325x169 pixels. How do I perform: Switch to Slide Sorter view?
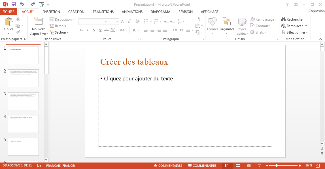click(238, 165)
